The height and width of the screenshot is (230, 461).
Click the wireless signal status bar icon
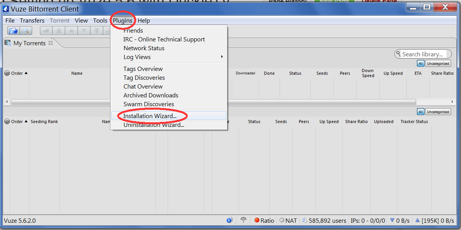click(x=243, y=220)
